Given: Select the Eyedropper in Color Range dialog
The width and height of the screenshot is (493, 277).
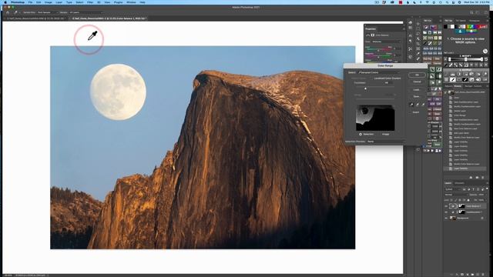Looking at the screenshot, I should [x=411, y=105].
